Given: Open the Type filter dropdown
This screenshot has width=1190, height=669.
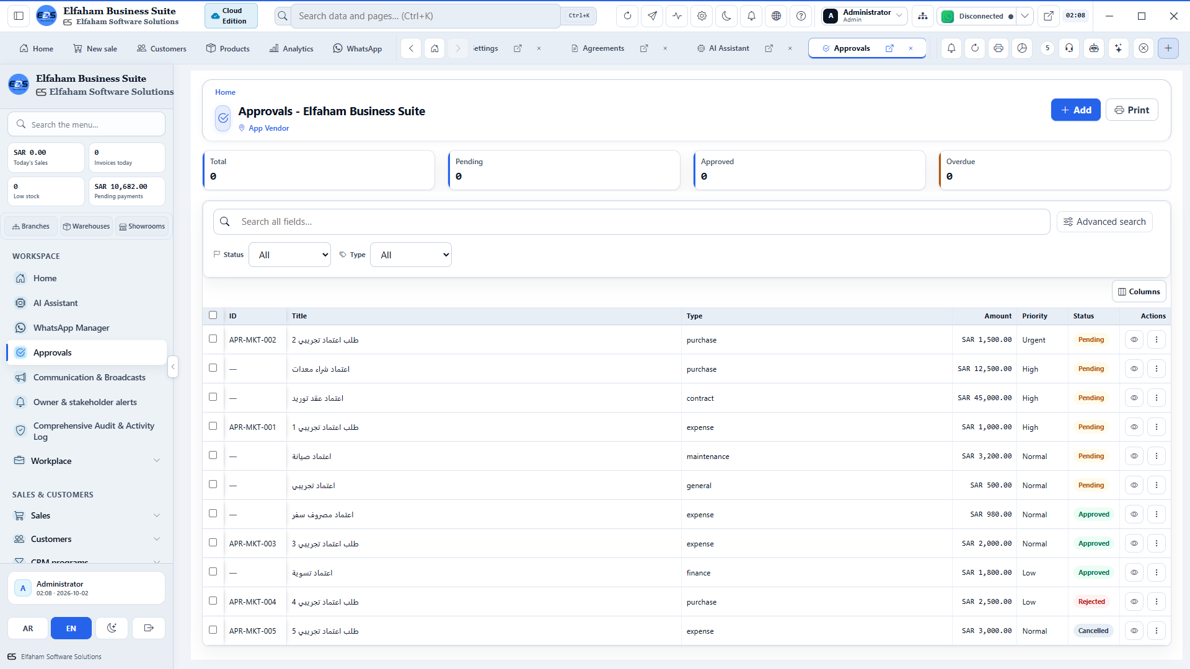Looking at the screenshot, I should [411, 255].
